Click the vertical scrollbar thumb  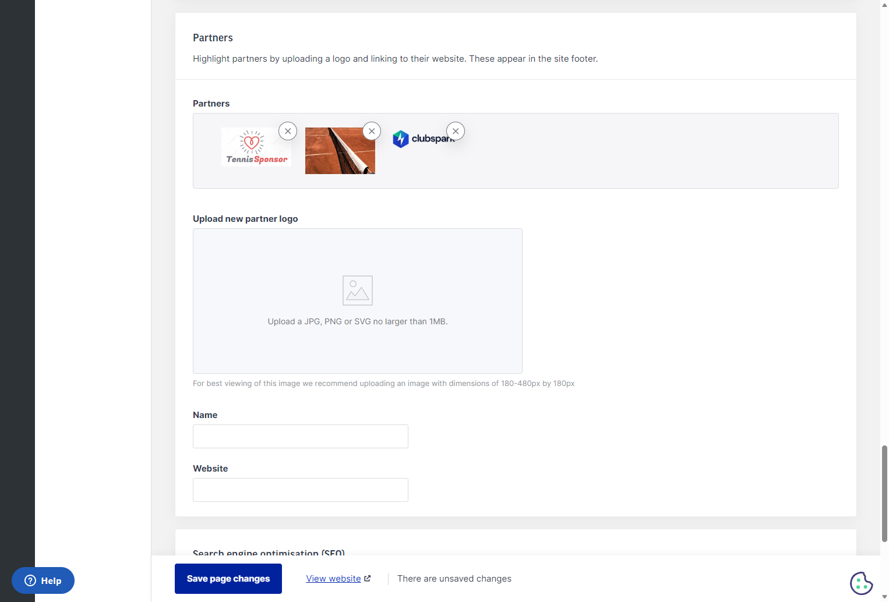[884, 494]
